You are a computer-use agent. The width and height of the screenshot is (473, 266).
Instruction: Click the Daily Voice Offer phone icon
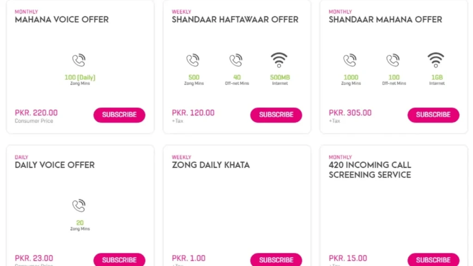(79, 206)
